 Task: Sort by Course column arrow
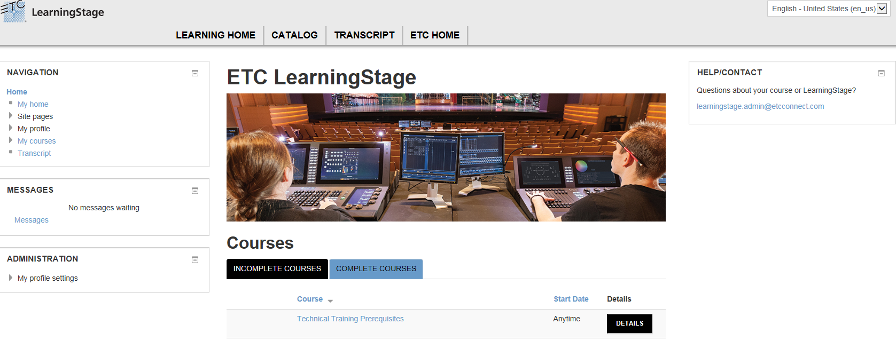coord(330,301)
